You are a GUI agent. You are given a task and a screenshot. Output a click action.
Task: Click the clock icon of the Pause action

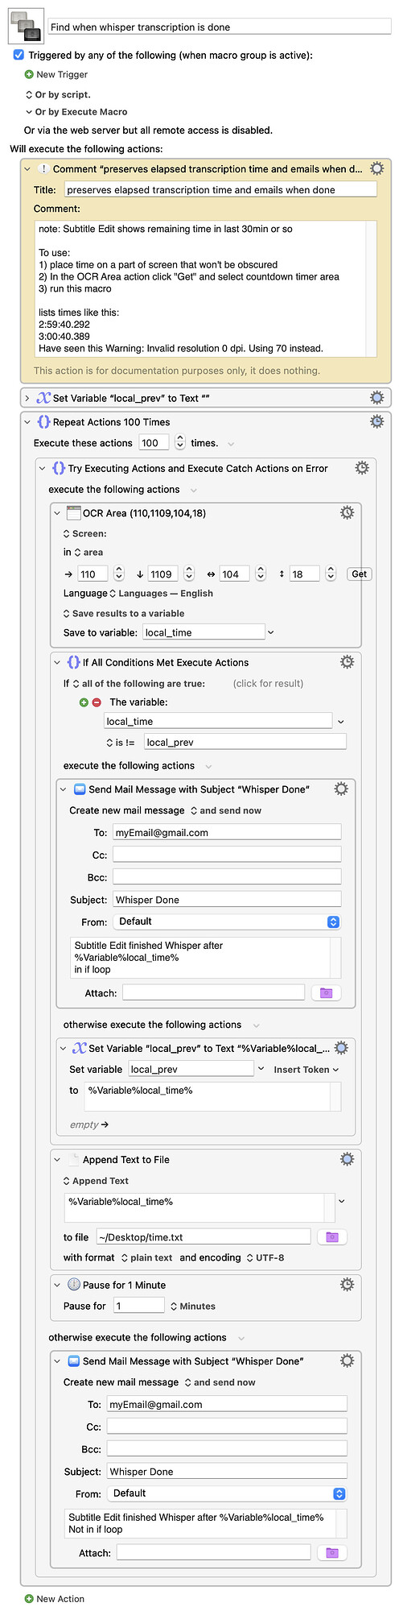tap(74, 1285)
